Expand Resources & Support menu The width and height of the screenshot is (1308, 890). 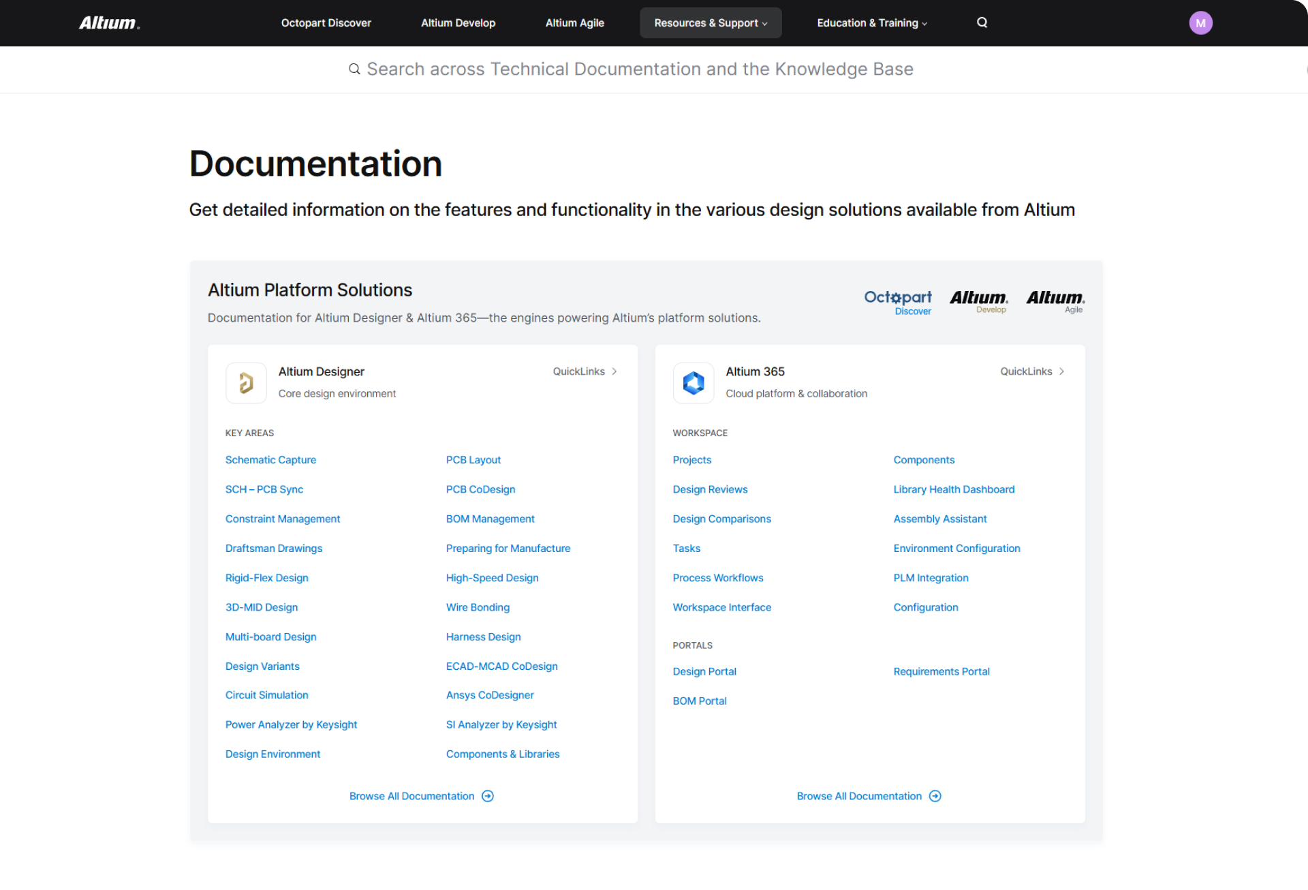711,23
